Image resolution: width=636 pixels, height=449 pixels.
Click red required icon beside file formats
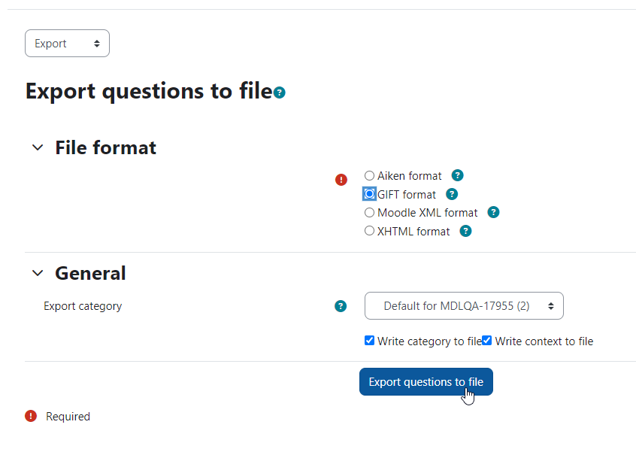pyautogui.click(x=341, y=180)
